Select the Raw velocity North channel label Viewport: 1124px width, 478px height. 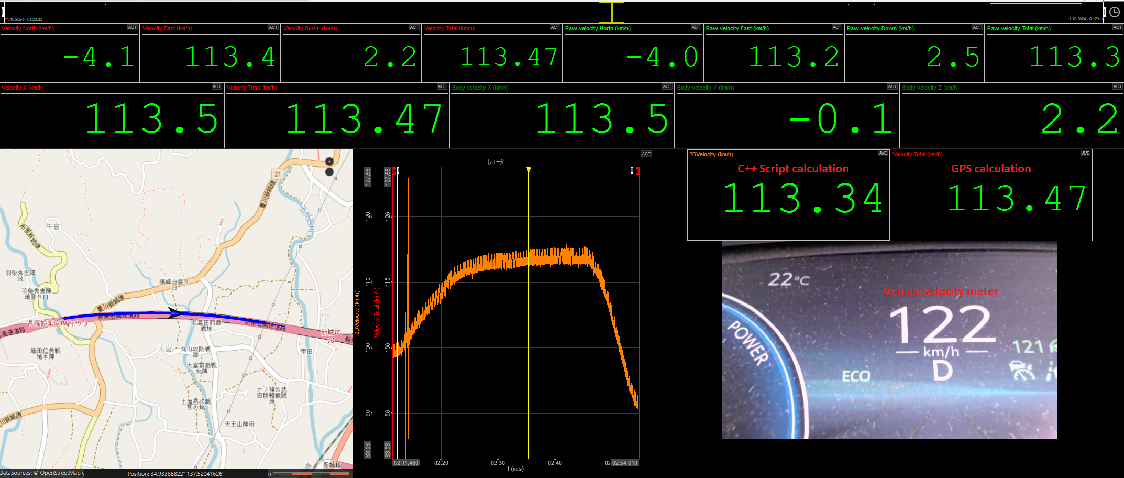coord(598,28)
